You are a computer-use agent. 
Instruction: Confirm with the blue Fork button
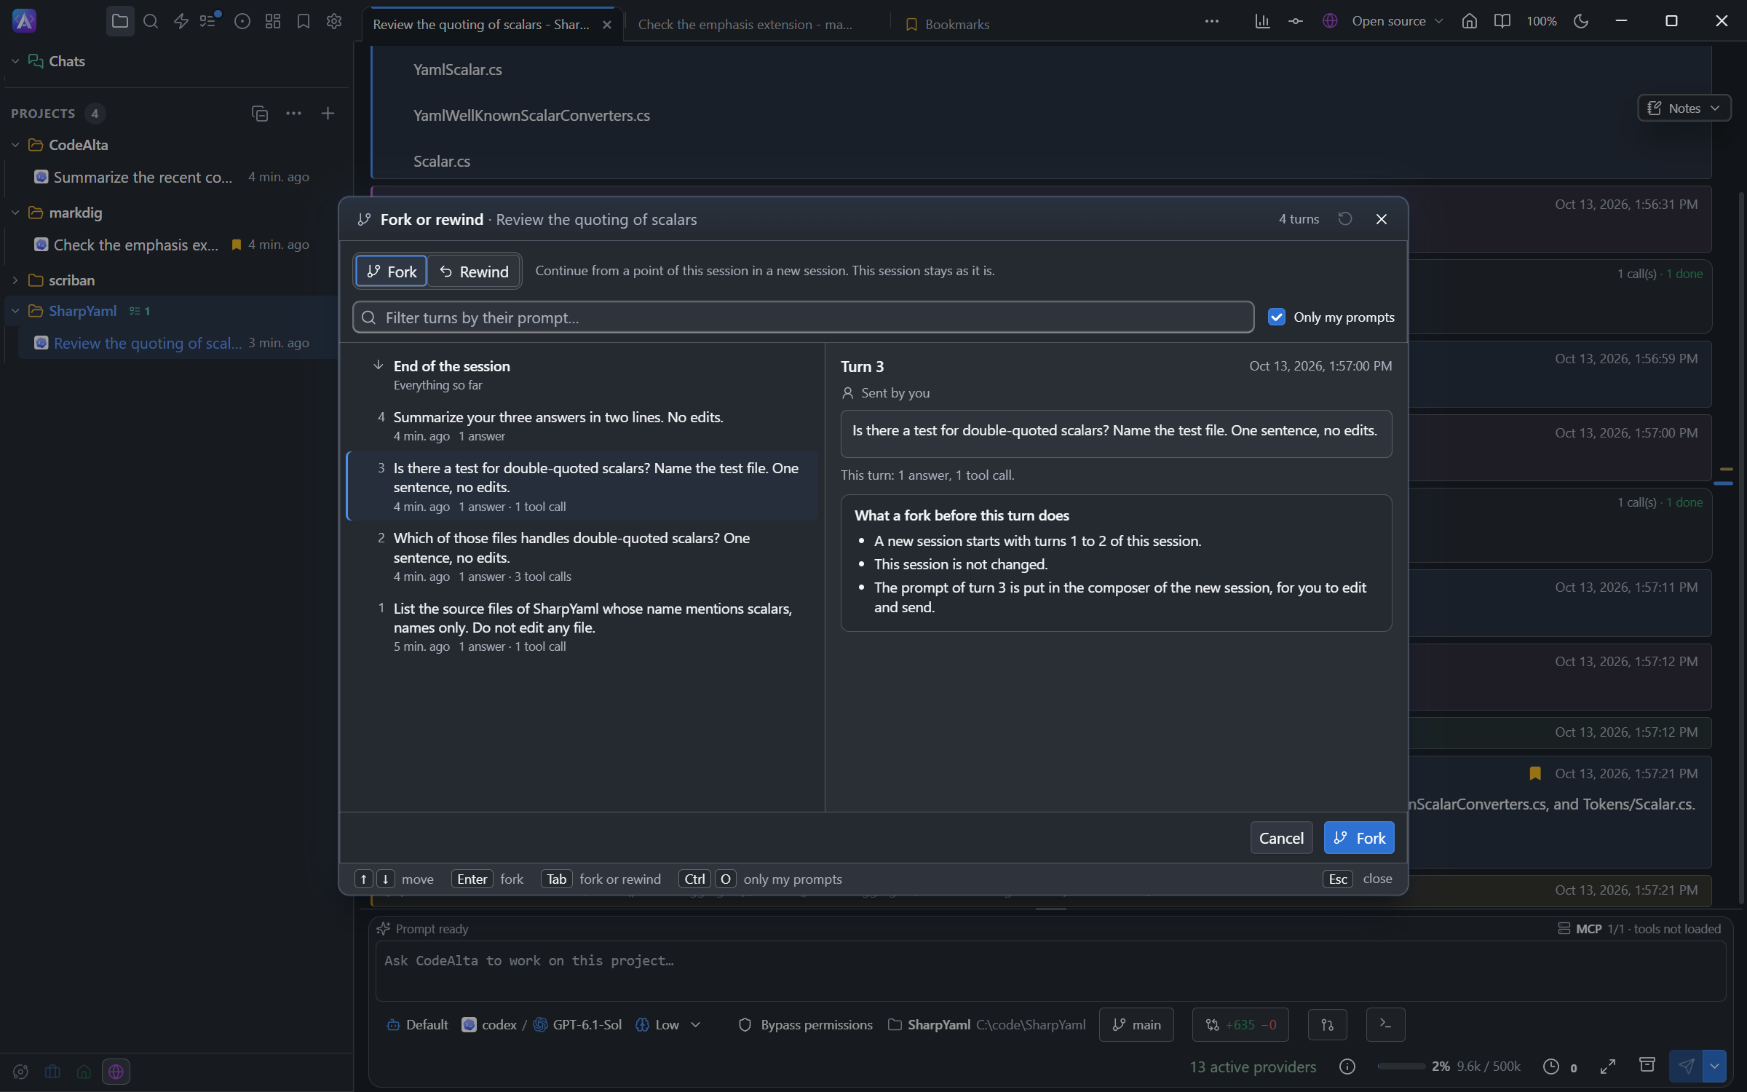(1359, 838)
